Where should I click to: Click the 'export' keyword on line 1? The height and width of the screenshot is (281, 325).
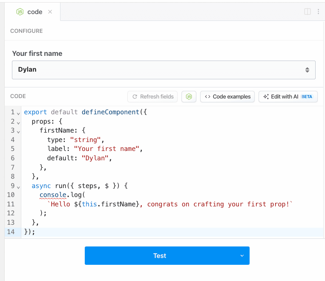(x=35, y=112)
